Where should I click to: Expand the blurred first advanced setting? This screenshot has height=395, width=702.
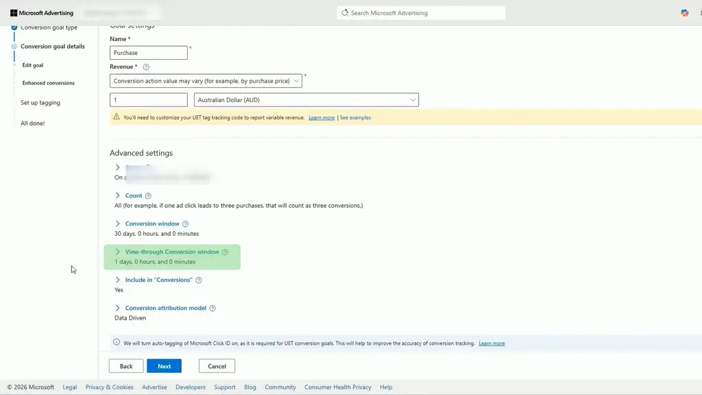point(118,167)
